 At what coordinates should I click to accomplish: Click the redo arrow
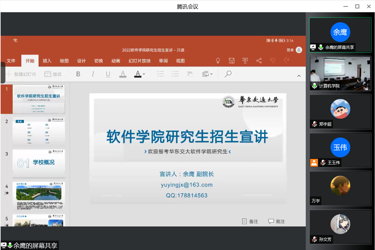pyautogui.click(x=286, y=60)
